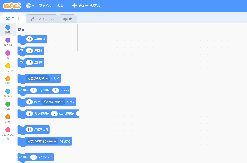Open the ファイル menu
Screen dimensions: 247x163
coord(45,6)
